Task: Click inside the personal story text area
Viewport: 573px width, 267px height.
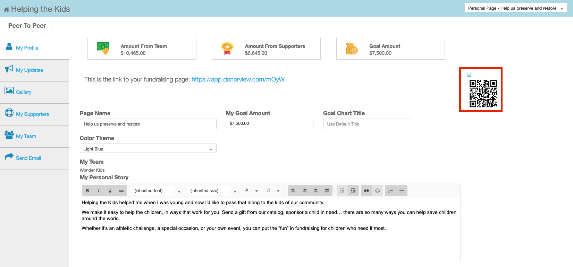Action: pos(270,229)
